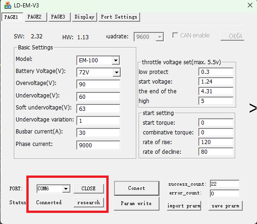Image resolution: width=257 pixels, height=224 pixels.
Task: Click the rate of rise field 120
Action: tap(216, 142)
